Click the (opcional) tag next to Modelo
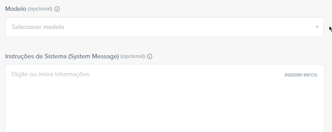Viewport: 332px width, 132px height. (40, 9)
